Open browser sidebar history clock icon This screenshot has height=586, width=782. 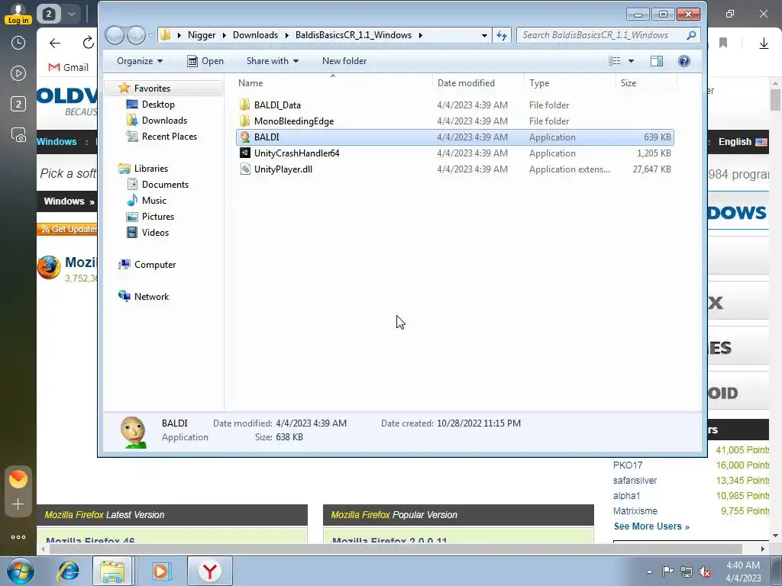point(18,43)
